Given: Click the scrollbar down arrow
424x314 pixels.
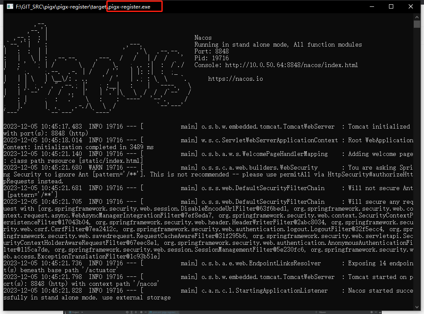Looking at the screenshot, I should point(417,307).
